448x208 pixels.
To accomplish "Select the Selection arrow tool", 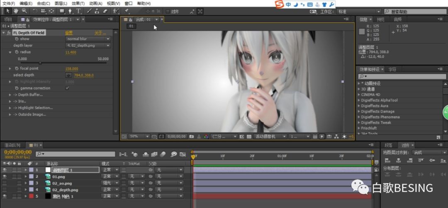I will point(8,11).
